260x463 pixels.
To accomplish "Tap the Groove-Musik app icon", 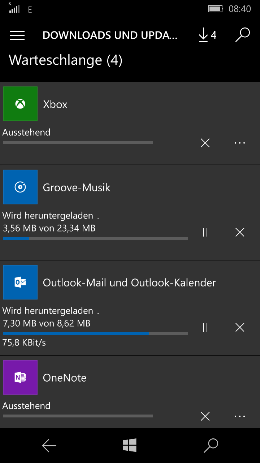I will coord(20,187).
